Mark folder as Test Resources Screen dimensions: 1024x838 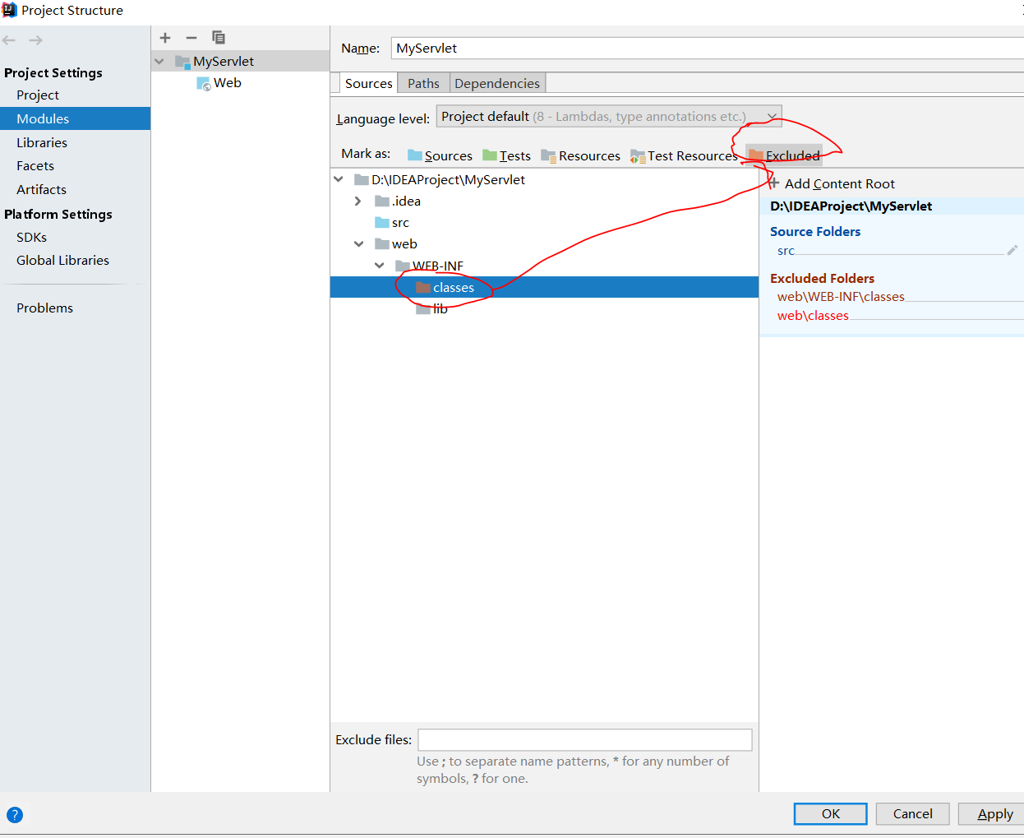684,155
